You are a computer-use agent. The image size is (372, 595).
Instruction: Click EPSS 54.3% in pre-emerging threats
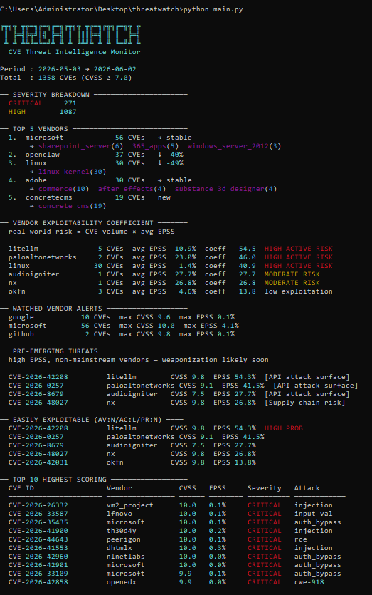click(235, 377)
